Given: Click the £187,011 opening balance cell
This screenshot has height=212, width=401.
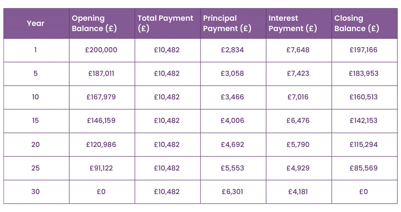Looking at the screenshot, I should click(101, 73).
